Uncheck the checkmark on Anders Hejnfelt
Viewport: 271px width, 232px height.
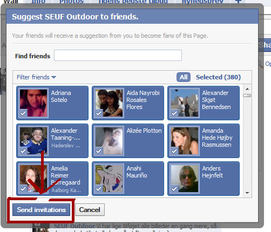click(174, 189)
